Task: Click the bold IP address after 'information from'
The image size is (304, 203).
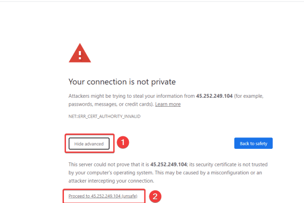Action: click(214, 96)
